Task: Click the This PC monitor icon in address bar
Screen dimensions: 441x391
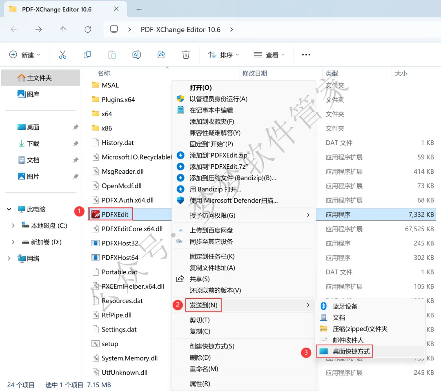Action: [114, 29]
